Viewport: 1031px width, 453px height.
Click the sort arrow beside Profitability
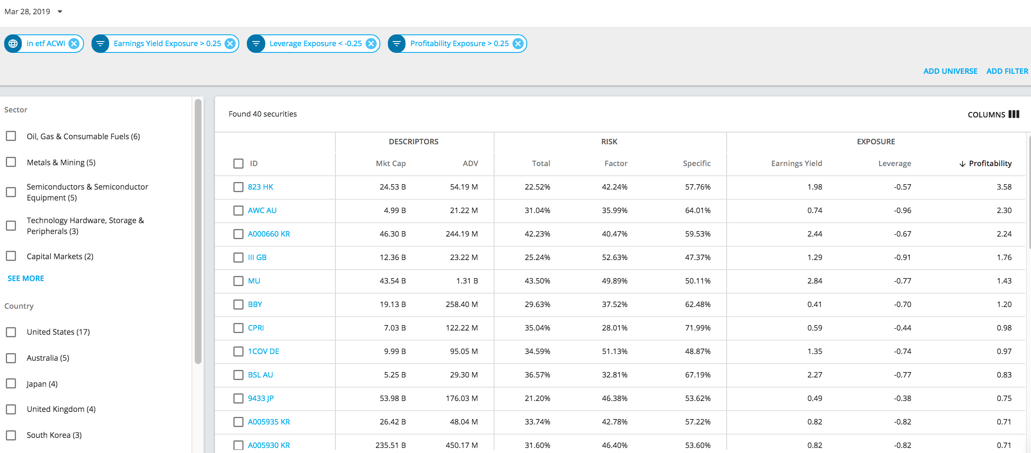pyautogui.click(x=962, y=164)
